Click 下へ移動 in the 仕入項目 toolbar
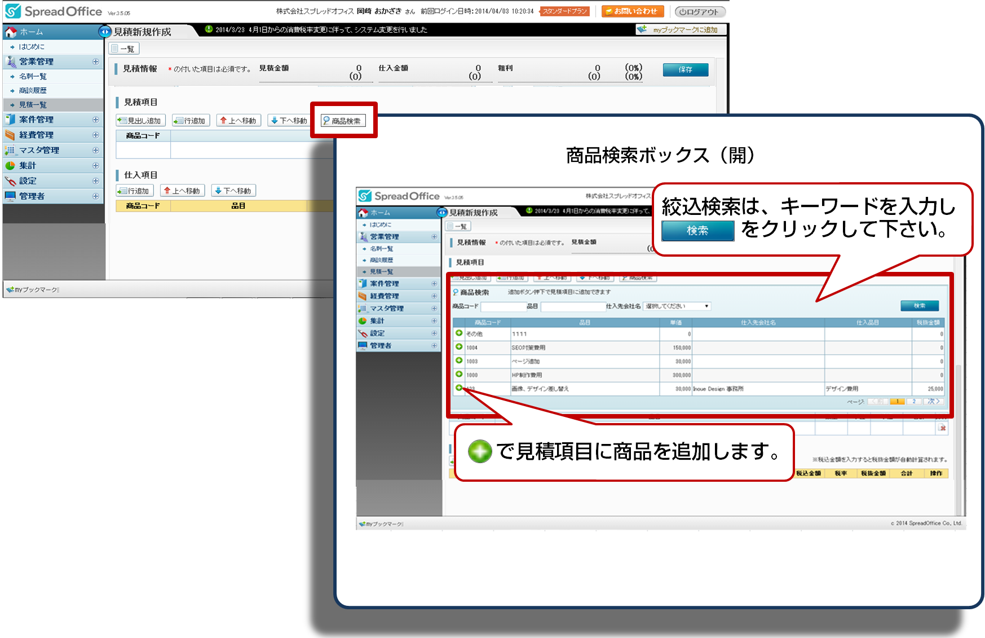The height and width of the screenshot is (638, 985). pyautogui.click(x=233, y=191)
